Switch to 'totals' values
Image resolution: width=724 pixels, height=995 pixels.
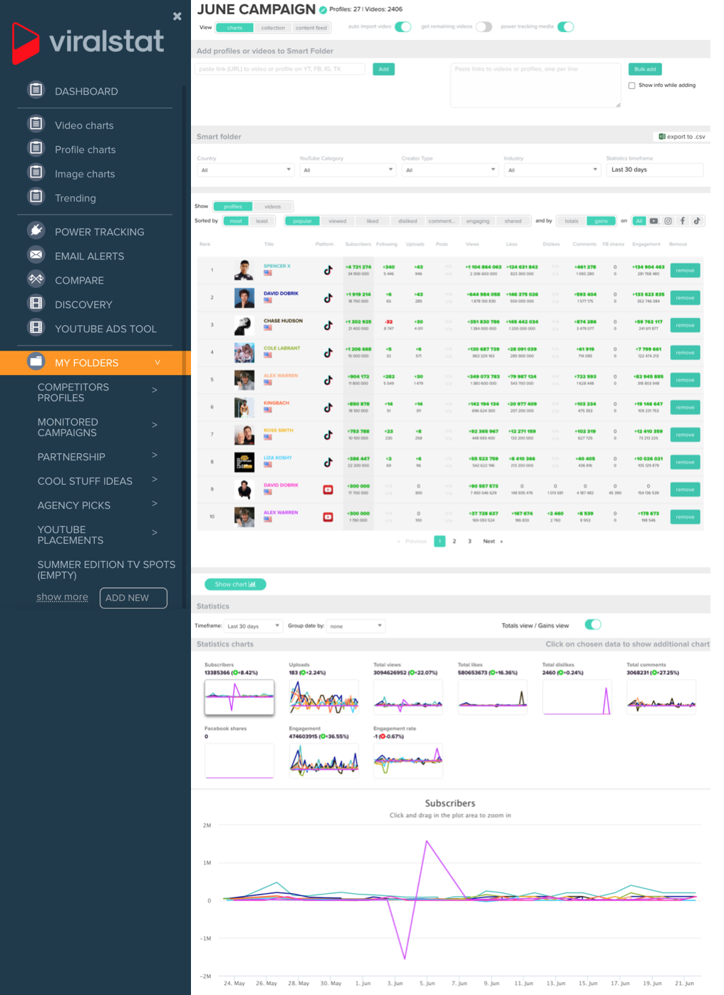point(572,221)
